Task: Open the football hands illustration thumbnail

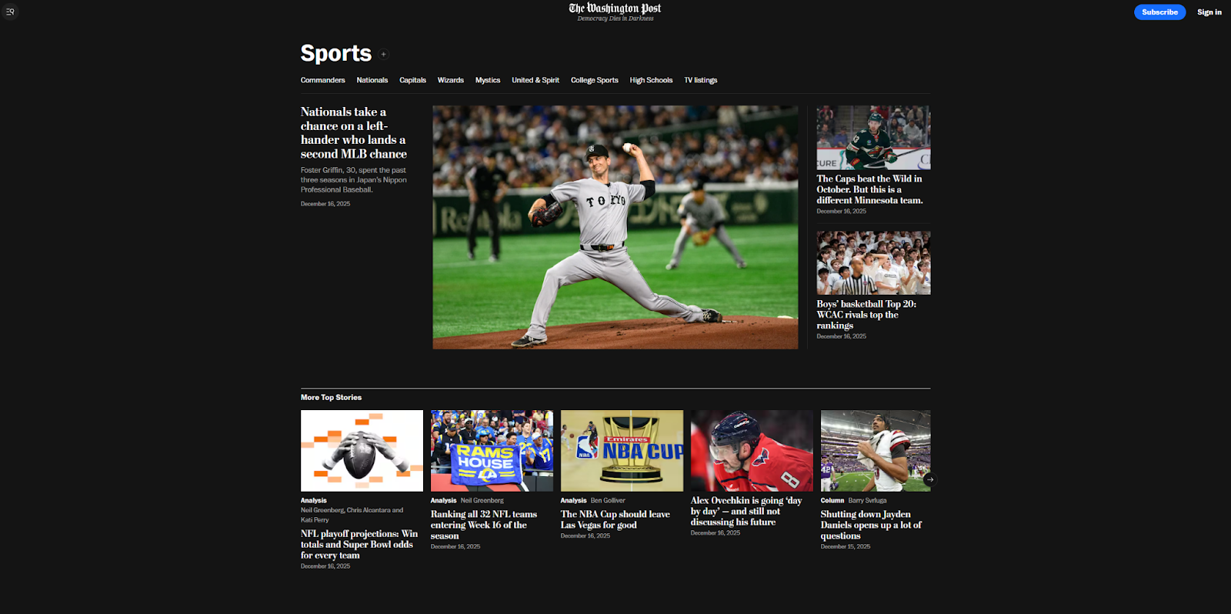Action: pos(362,451)
